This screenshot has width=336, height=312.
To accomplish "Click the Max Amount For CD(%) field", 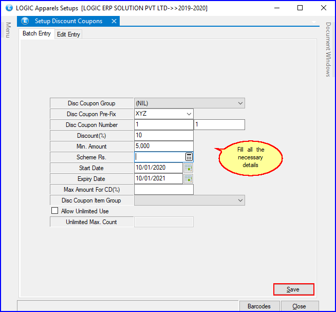I will [163, 190].
